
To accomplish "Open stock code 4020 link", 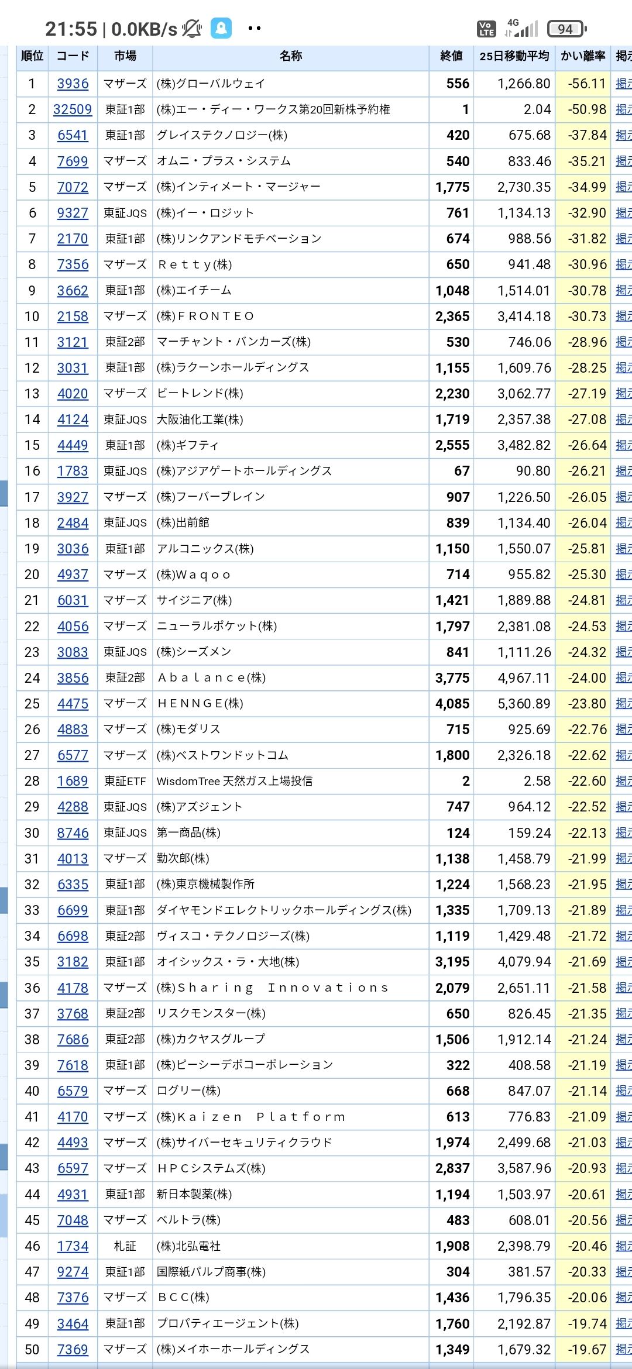I will click(x=73, y=394).
